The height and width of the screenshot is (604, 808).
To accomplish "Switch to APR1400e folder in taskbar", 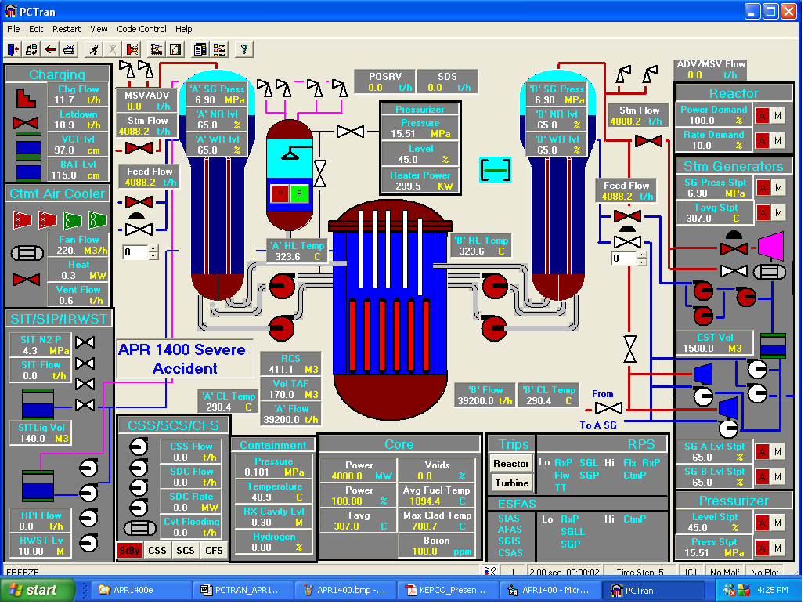I will [x=139, y=590].
